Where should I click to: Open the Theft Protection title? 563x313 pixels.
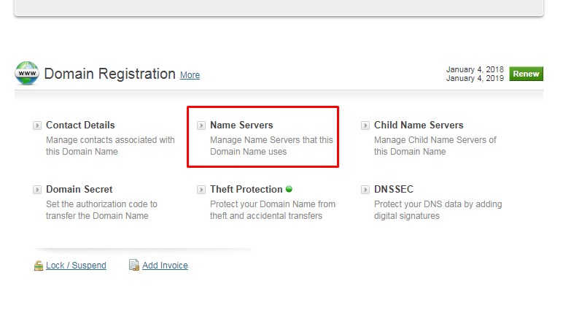246,189
